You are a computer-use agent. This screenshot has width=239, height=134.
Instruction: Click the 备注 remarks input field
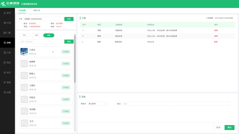click(175, 104)
